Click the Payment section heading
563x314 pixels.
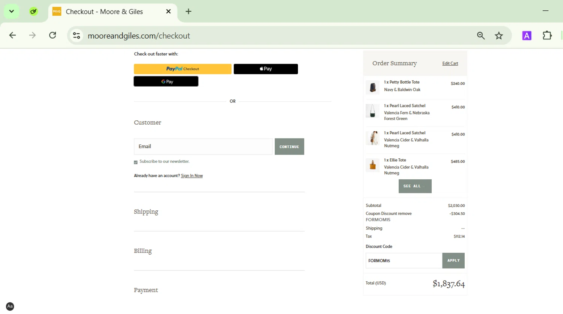click(x=146, y=290)
